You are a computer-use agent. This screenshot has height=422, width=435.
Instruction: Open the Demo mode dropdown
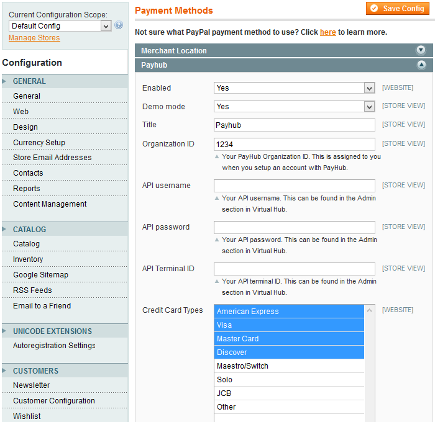pyautogui.click(x=295, y=107)
